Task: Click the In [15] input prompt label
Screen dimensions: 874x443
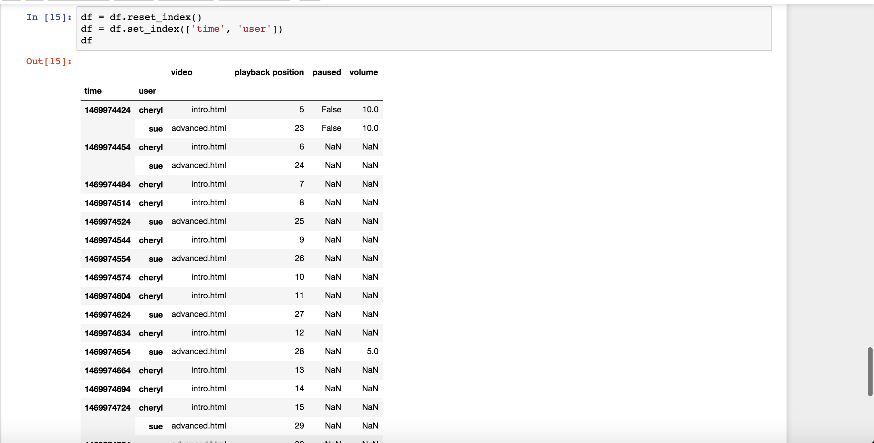Action: pos(49,17)
